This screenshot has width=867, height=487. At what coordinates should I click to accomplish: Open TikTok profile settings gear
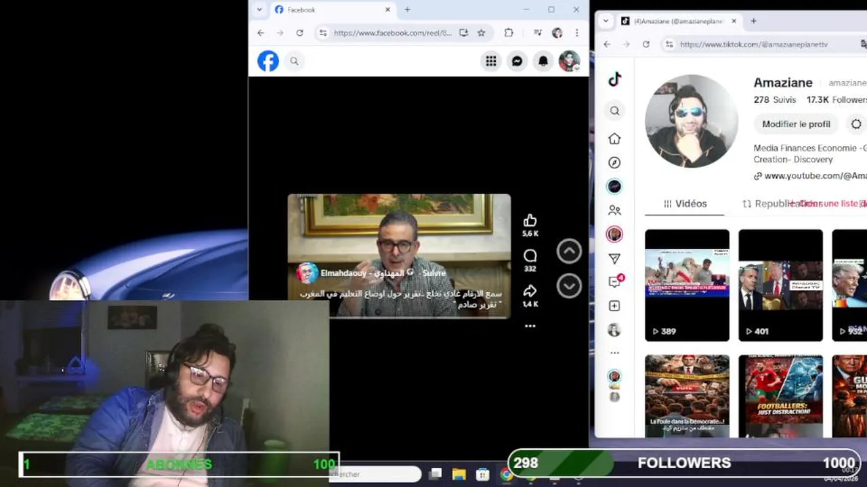(x=856, y=124)
